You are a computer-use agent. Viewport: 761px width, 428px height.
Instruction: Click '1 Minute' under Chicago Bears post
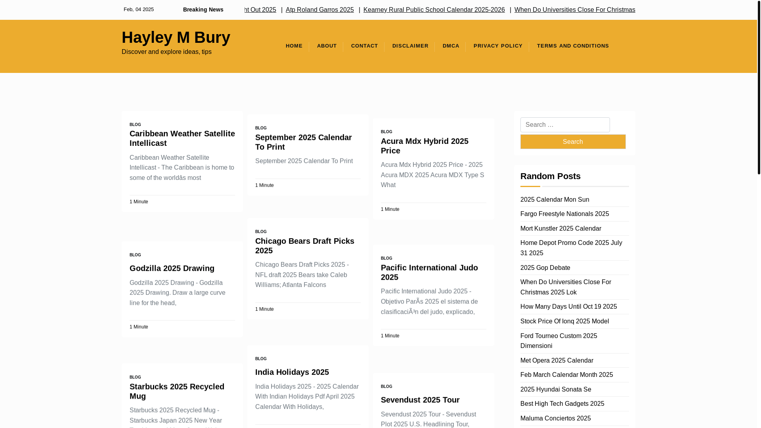[x=264, y=309]
